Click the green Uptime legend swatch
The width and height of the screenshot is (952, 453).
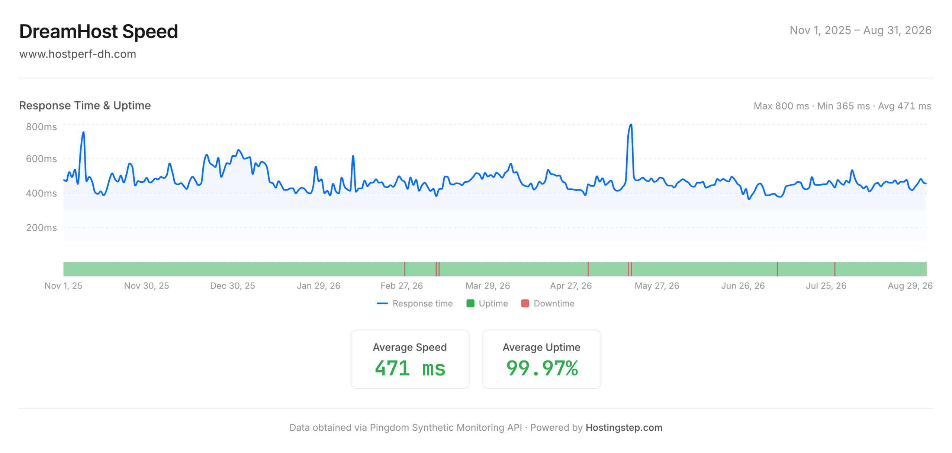(x=470, y=303)
